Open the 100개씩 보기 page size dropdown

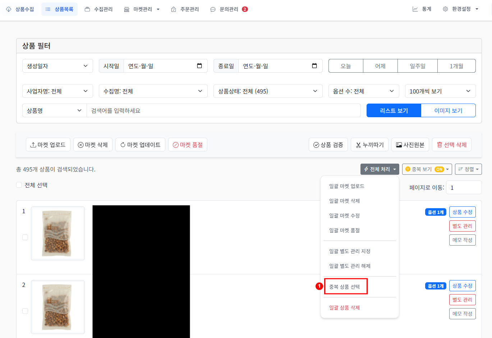coord(440,91)
